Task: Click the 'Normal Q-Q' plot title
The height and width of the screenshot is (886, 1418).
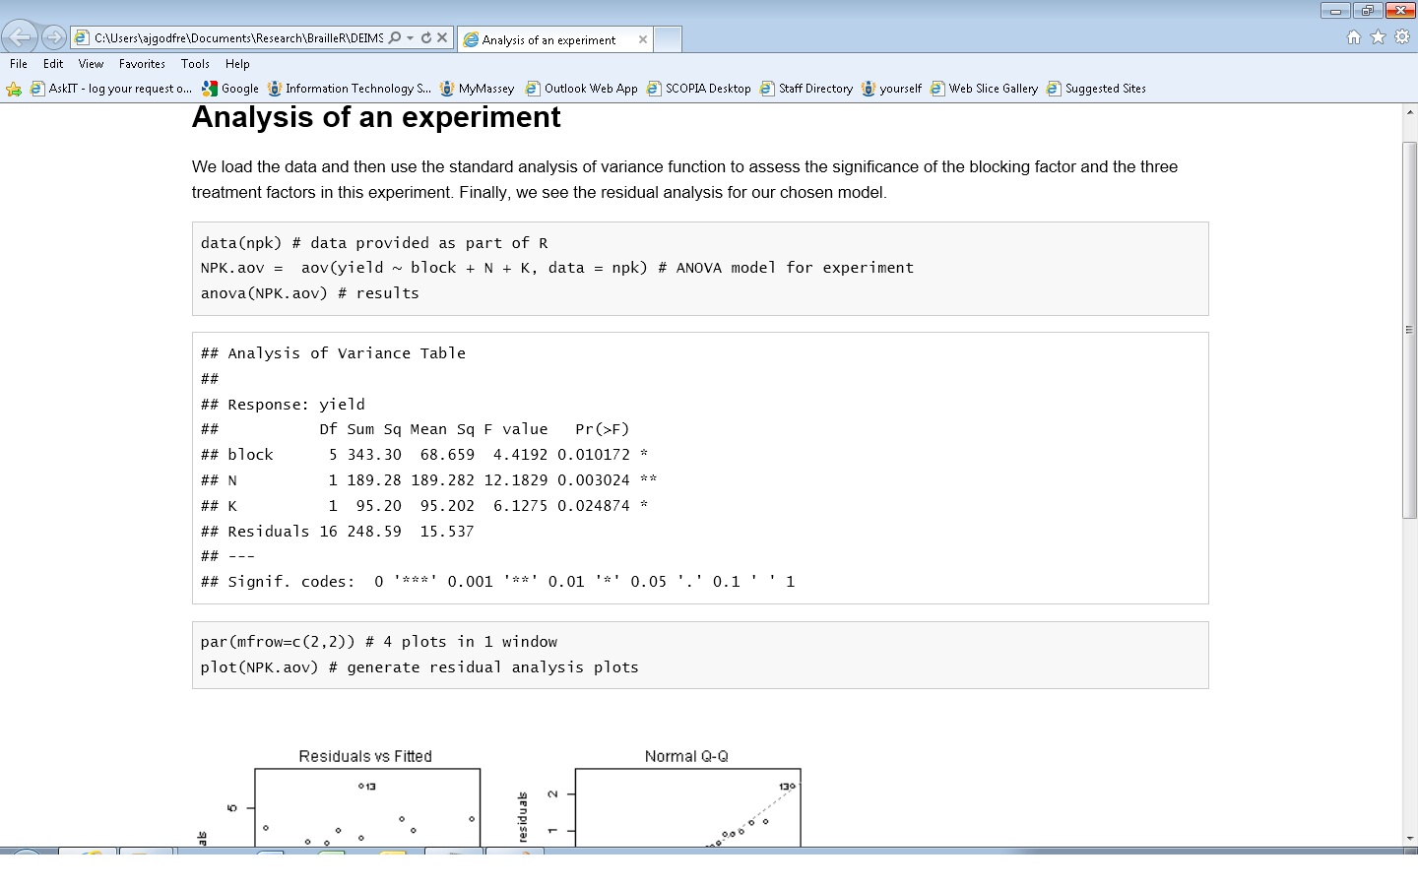Action: 686,756
